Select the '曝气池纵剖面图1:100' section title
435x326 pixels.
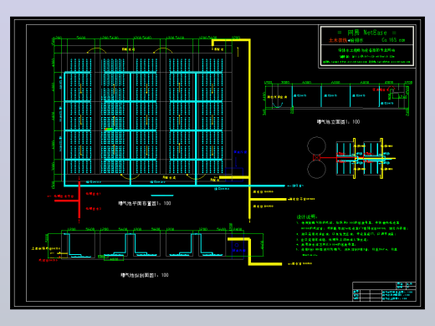(x=145, y=275)
